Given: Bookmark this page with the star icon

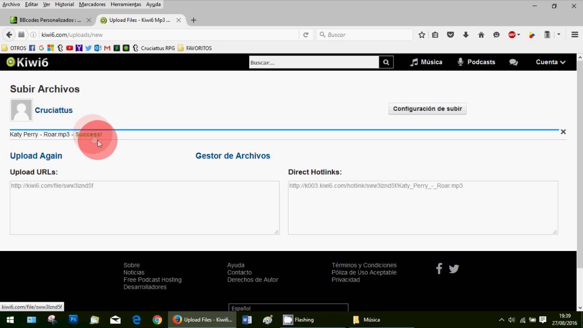Looking at the screenshot, I should [x=422, y=35].
